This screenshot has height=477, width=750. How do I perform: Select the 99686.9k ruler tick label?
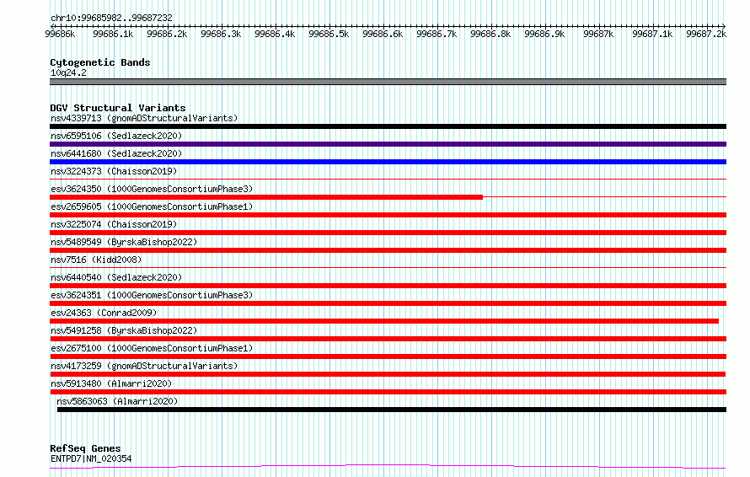544,34
